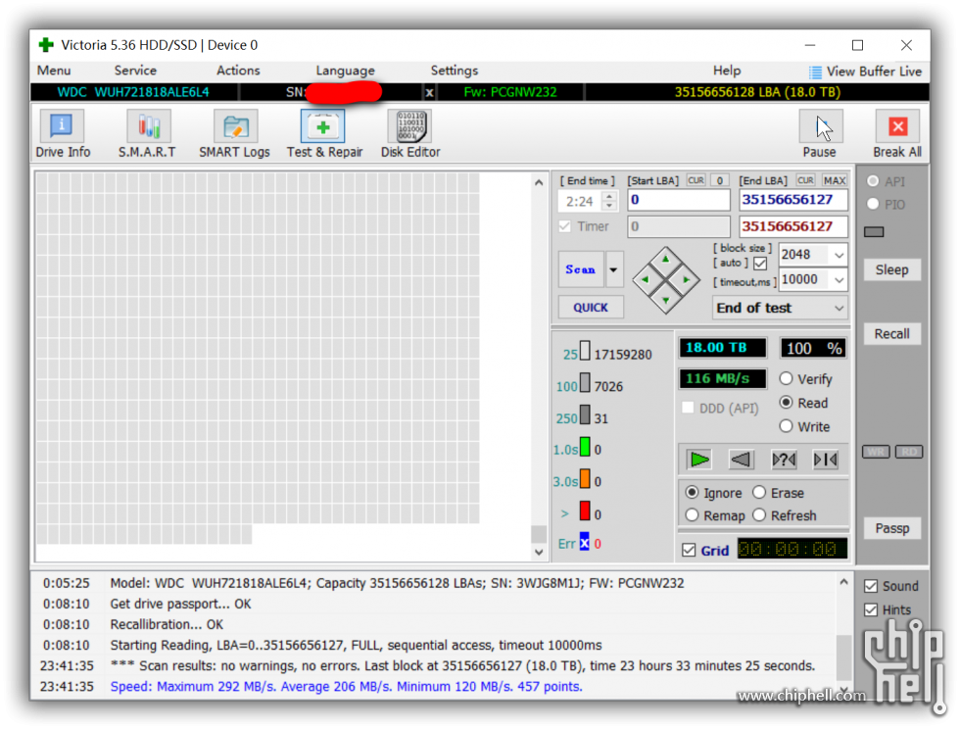The width and height of the screenshot is (960, 730).
Task: Click log panel scrollbar up arrow
Action: pos(843,582)
